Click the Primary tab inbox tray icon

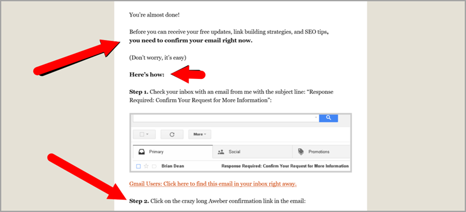point(142,152)
